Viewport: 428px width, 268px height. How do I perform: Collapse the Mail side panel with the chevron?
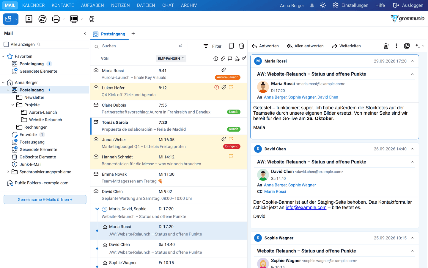pos(85,33)
